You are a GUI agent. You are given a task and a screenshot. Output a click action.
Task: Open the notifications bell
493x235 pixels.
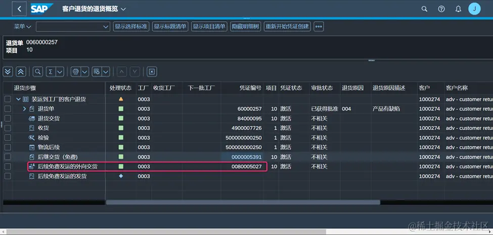459,9
